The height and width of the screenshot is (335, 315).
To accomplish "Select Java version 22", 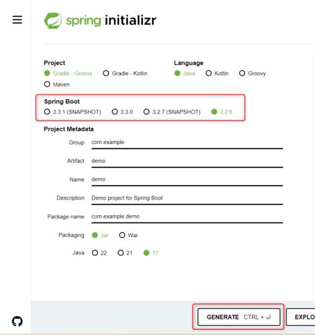I will [x=99, y=253].
